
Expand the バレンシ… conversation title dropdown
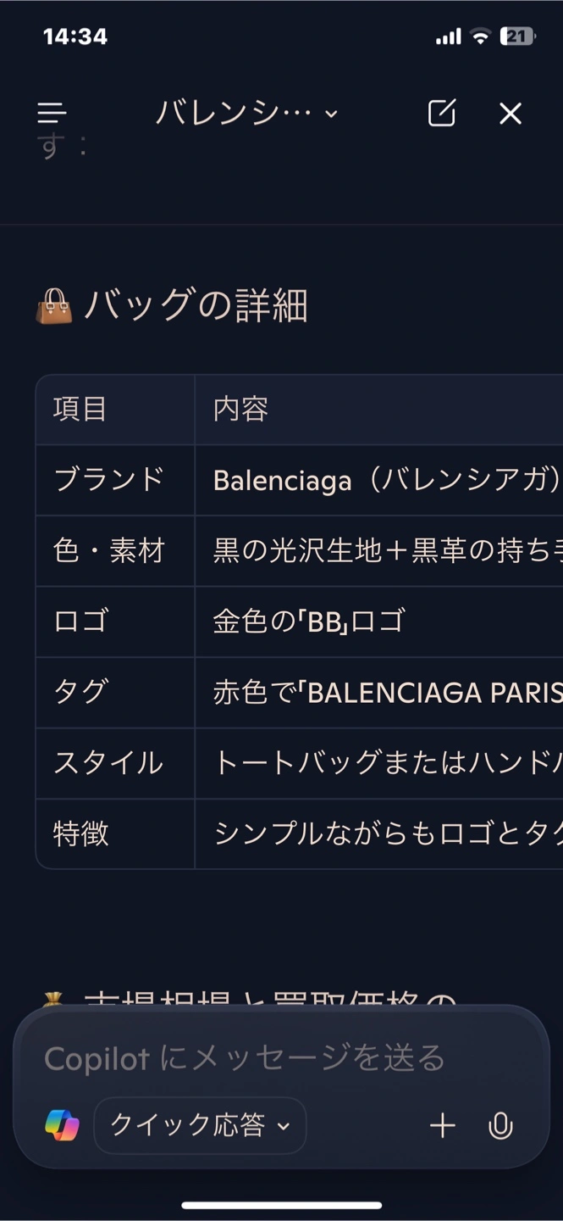click(247, 113)
